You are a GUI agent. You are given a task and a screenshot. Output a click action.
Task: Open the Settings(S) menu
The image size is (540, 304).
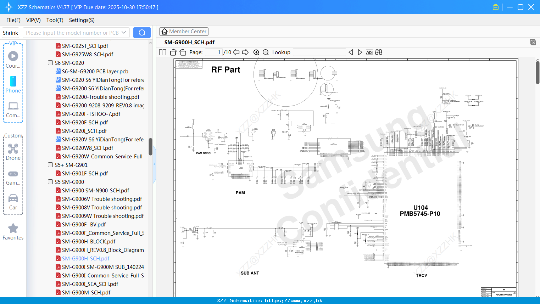point(82,20)
